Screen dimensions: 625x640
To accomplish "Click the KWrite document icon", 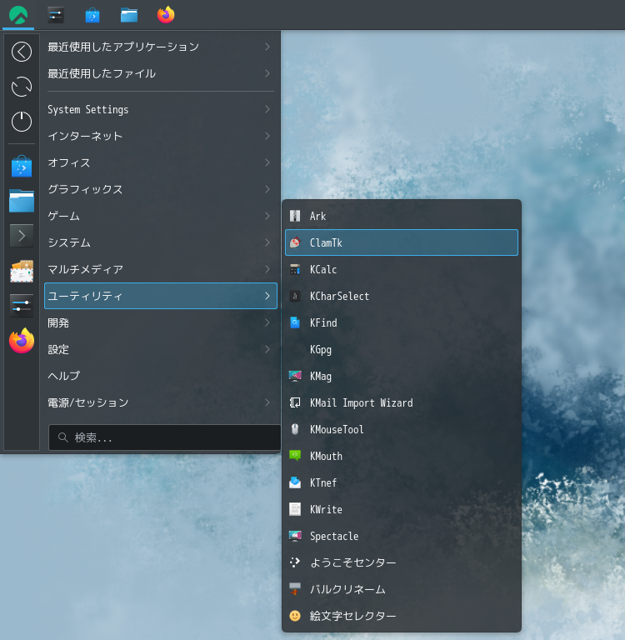I will click(295, 509).
